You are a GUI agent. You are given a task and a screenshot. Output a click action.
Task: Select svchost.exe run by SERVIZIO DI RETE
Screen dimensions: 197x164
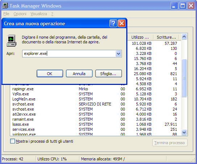pyautogui.click(x=95, y=104)
